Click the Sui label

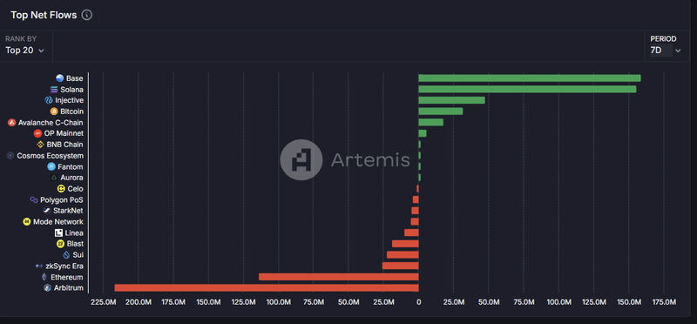point(78,254)
